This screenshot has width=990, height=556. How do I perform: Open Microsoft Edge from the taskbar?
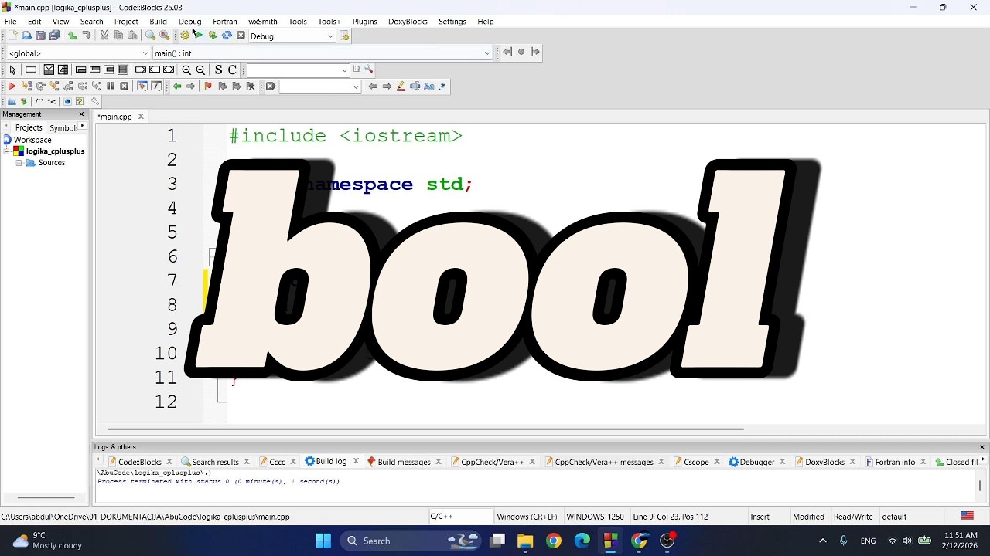pos(582,541)
